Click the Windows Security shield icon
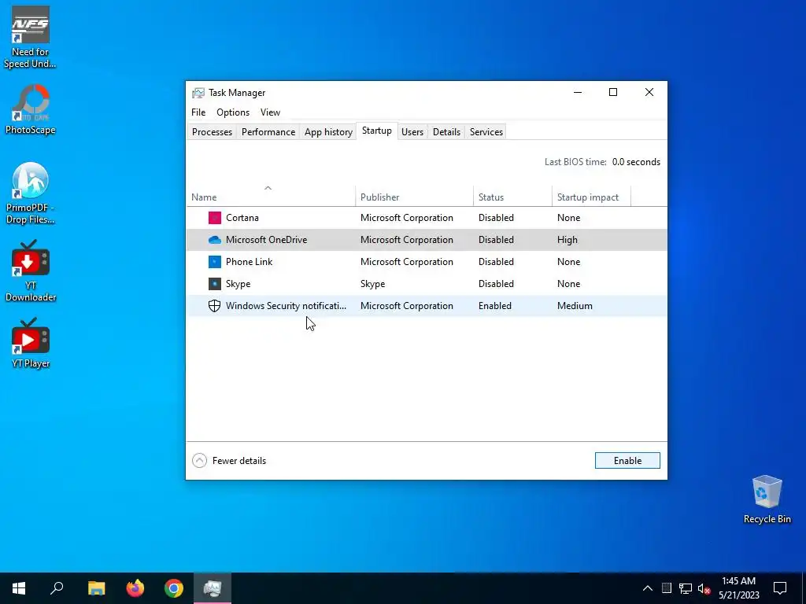806x604 pixels. [214, 306]
